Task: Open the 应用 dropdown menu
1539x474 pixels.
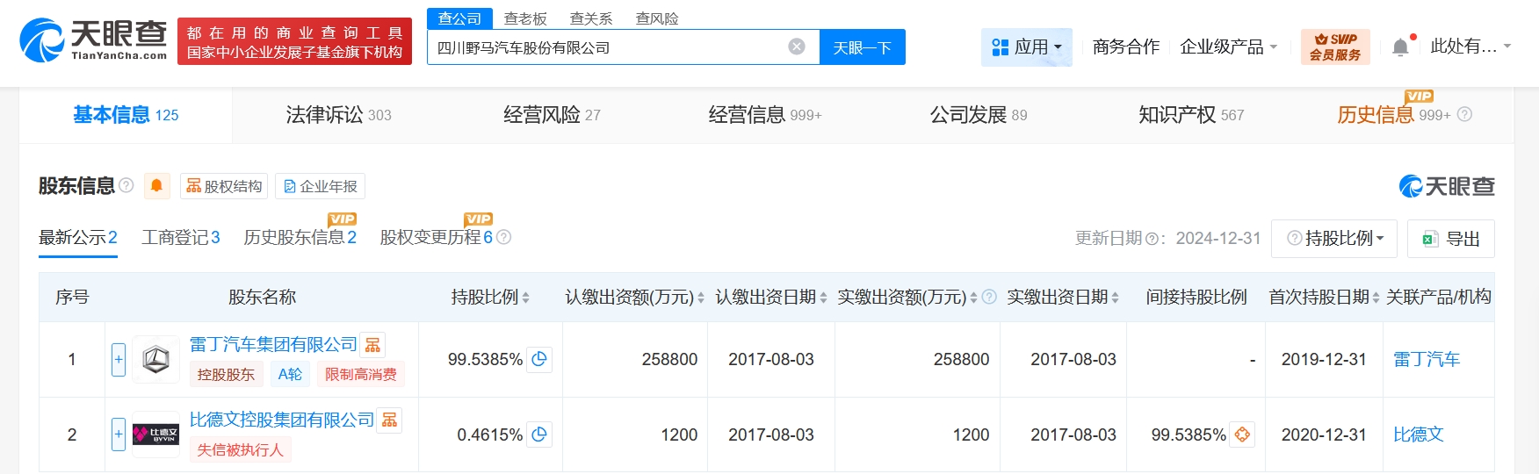Action: tap(1026, 47)
